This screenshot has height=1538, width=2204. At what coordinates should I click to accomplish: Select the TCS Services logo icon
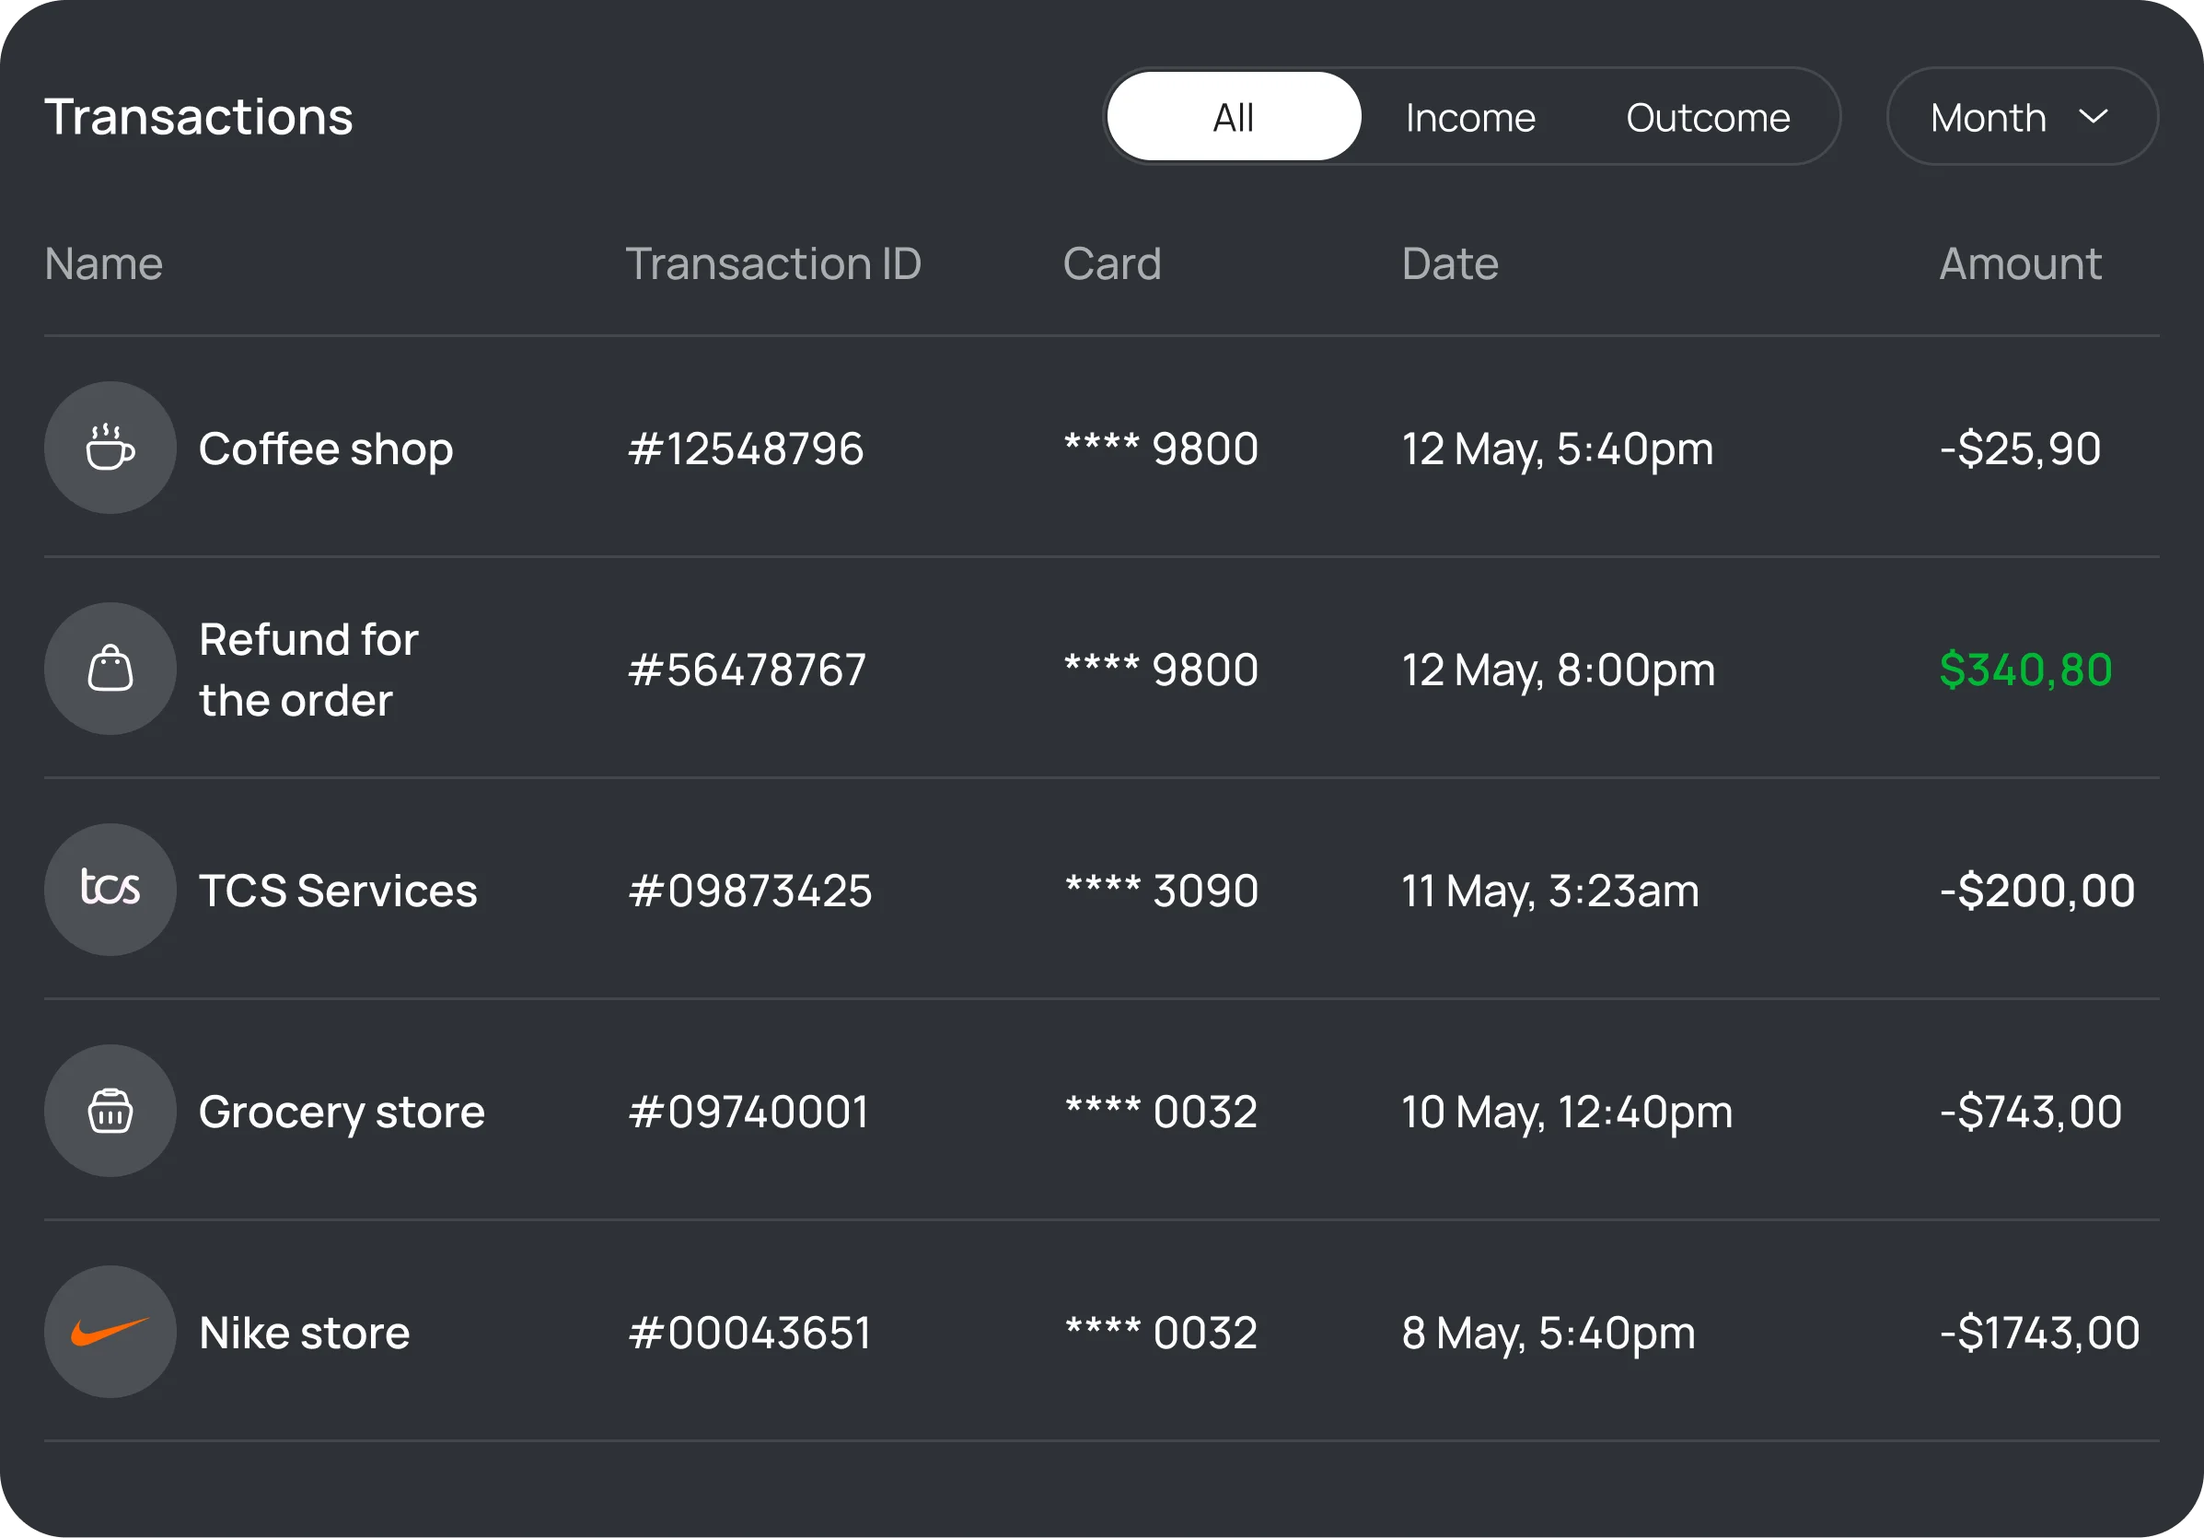click(x=110, y=890)
